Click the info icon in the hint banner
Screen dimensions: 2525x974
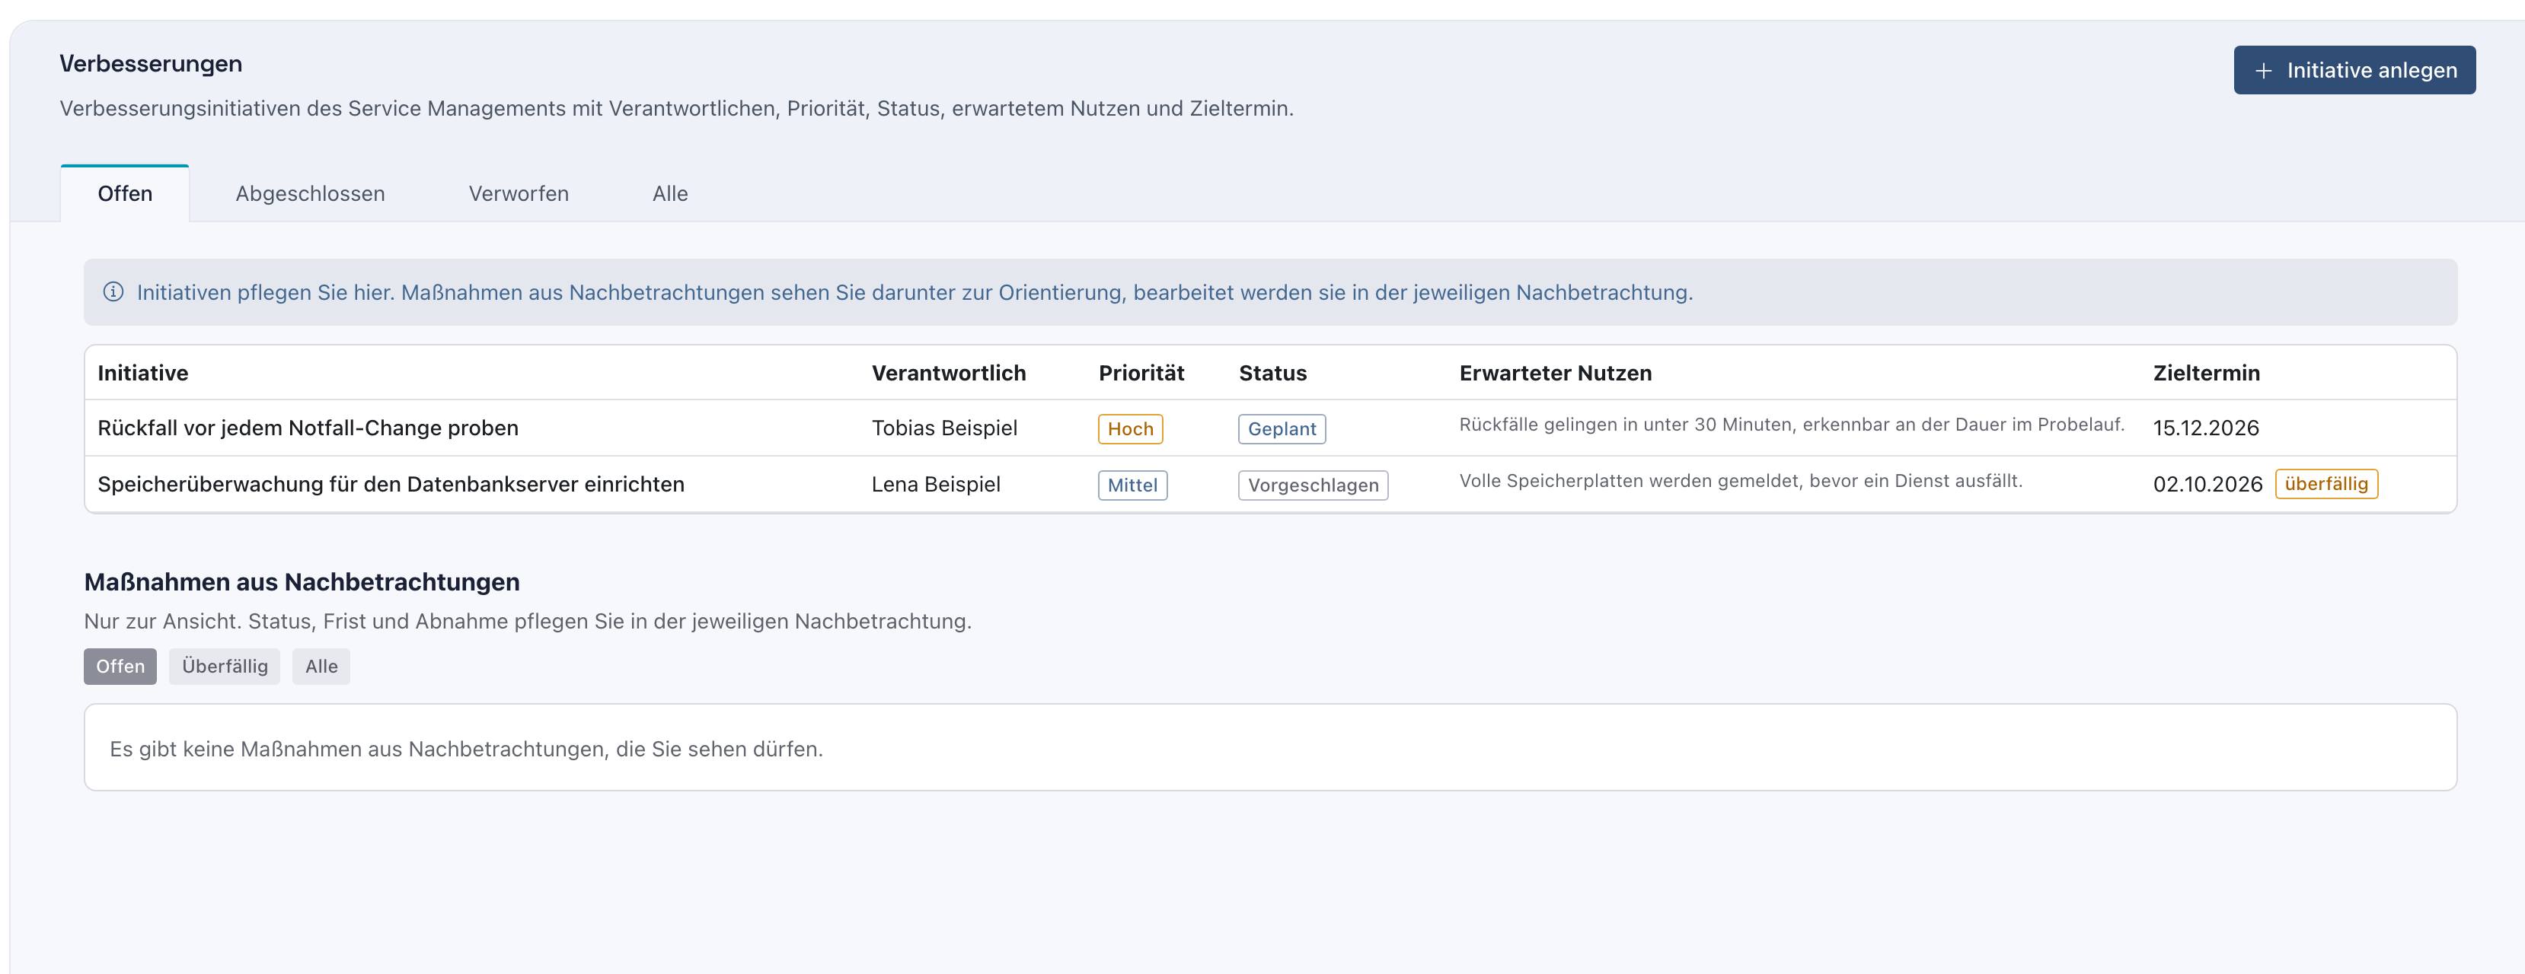tap(113, 292)
